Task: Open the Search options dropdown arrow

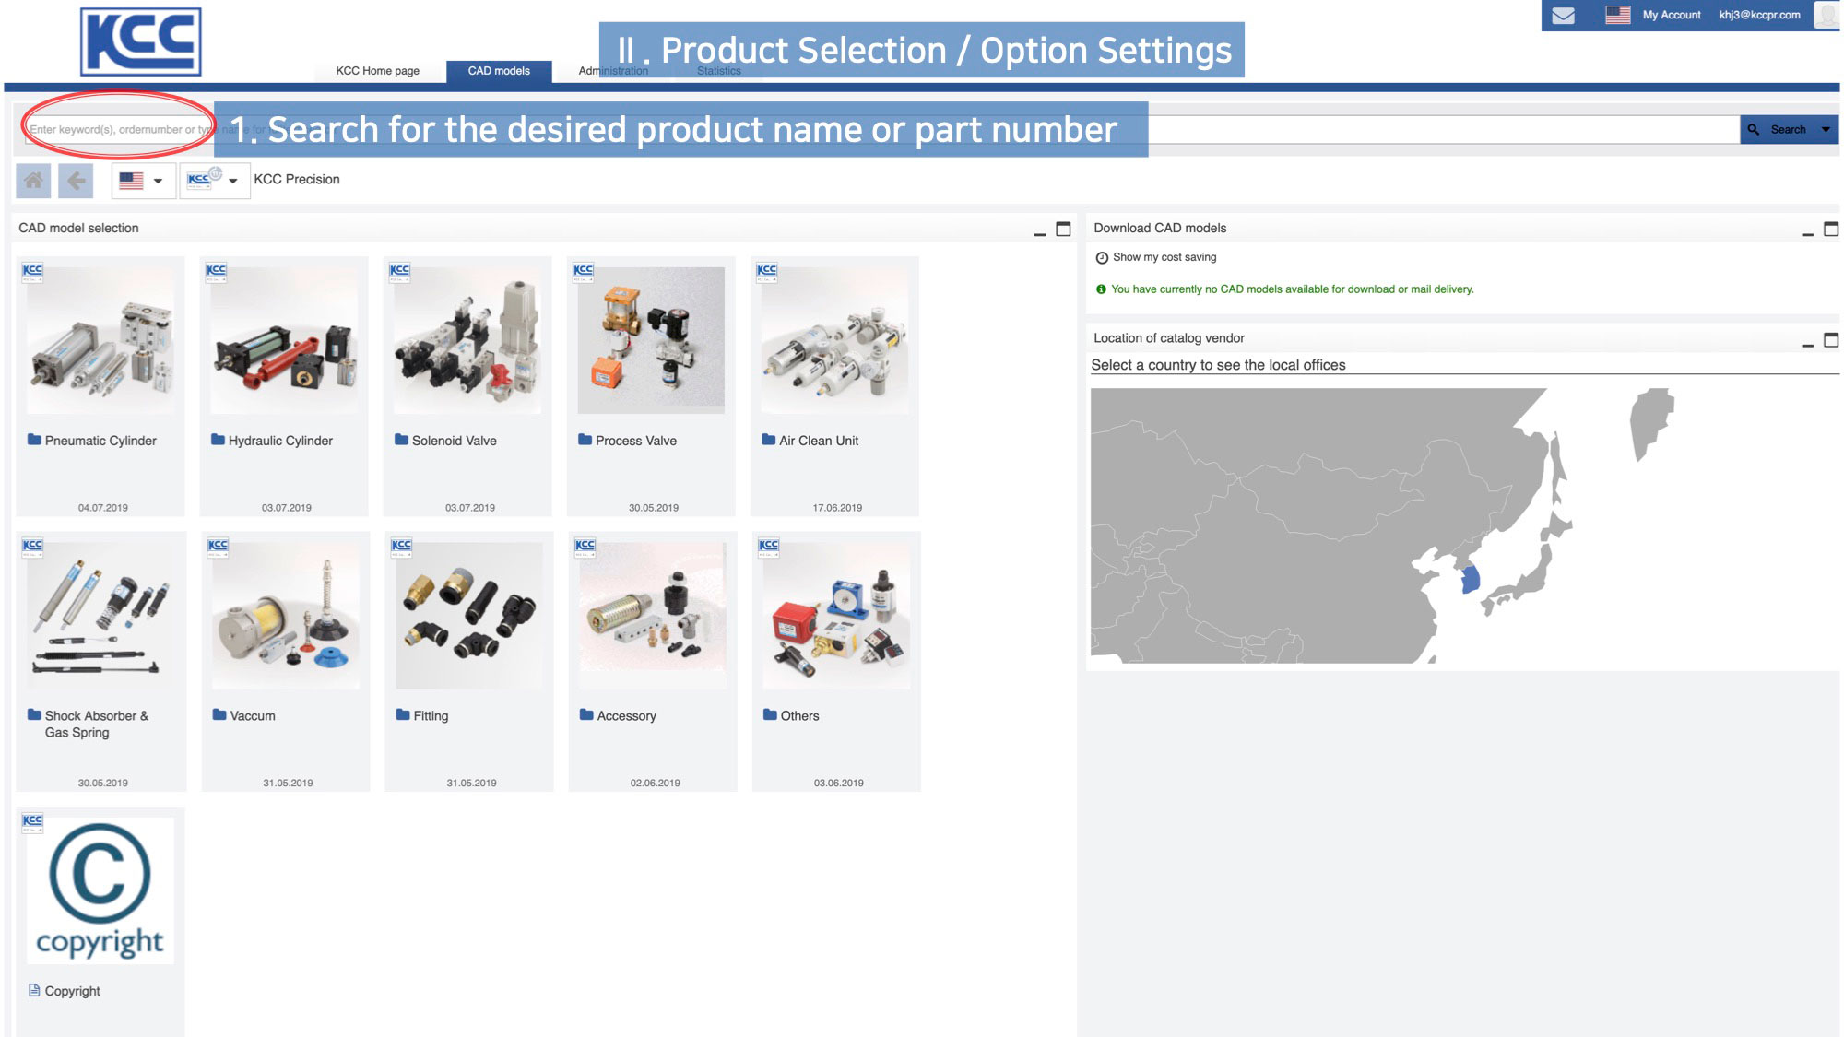Action: (x=1826, y=129)
